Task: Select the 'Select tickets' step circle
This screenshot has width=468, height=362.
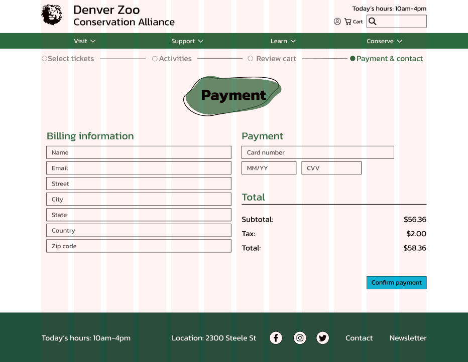Action: pos(44,59)
